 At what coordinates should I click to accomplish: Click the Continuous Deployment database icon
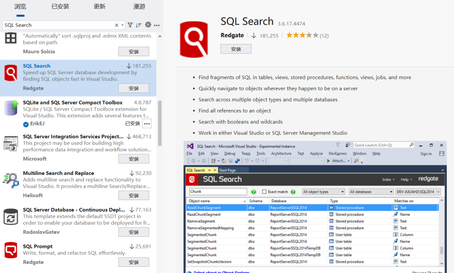pyautogui.click(x=11, y=217)
